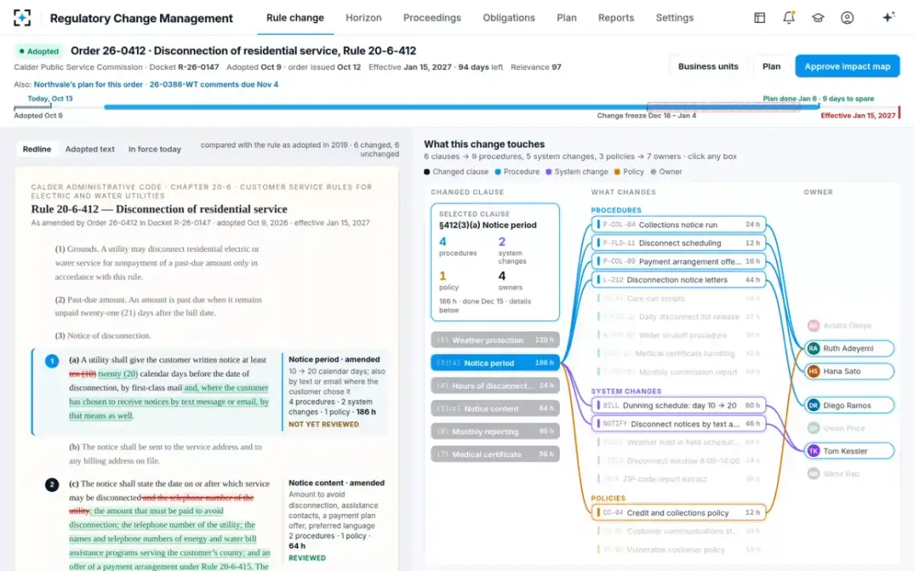
Task: Open CC-04 Credit and collections policy
Action: point(679,513)
